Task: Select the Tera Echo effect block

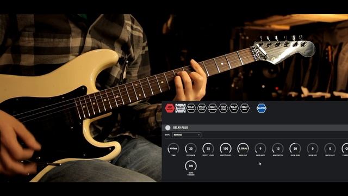Action: point(223,108)
